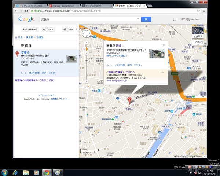
Task: Collapse the left panel with the arrow
Action: tap(77, 29)
